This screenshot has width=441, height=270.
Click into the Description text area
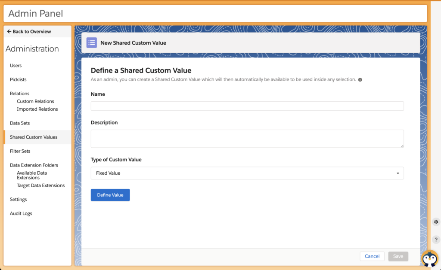[247, 139]
